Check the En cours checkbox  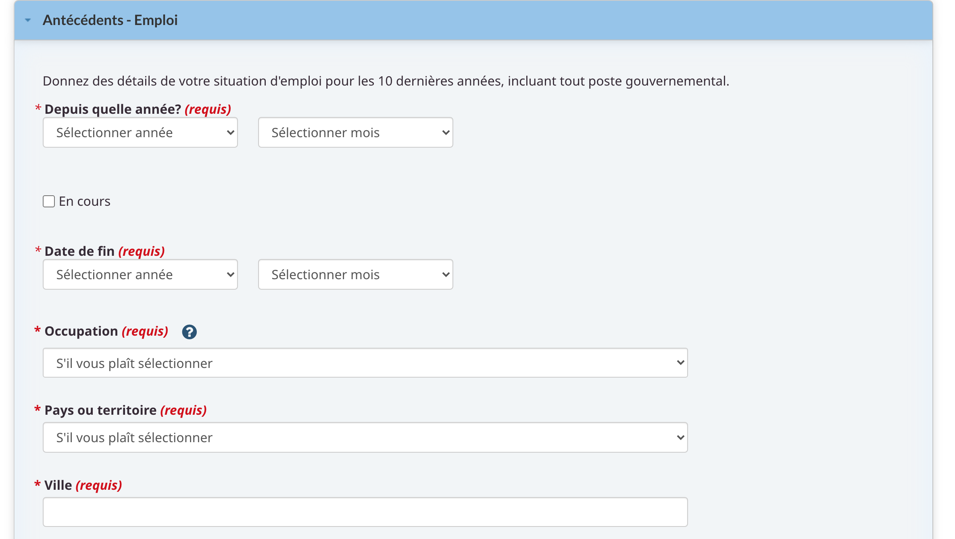49,201
